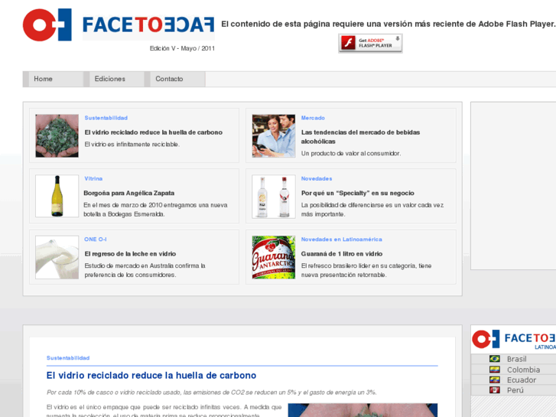Click summary about Estudio de mercado en Australia
Image resolution: width=556 pixels, height=417 pixels.
point(145,270)
